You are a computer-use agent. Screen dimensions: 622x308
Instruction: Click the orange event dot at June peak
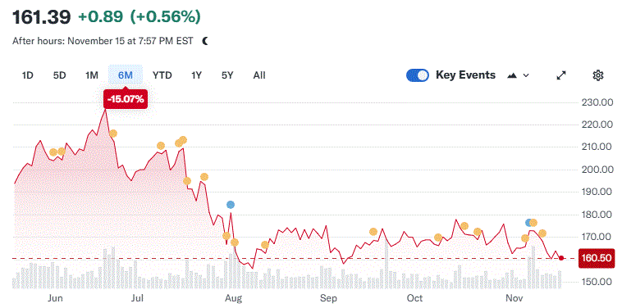pos(113,134)
